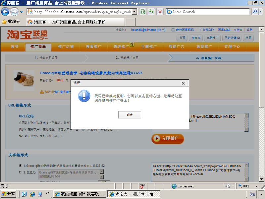Screen dimensions: 265x199
Task: Click step 1 挑选商品类目
Action: click(x=46, y=58)
